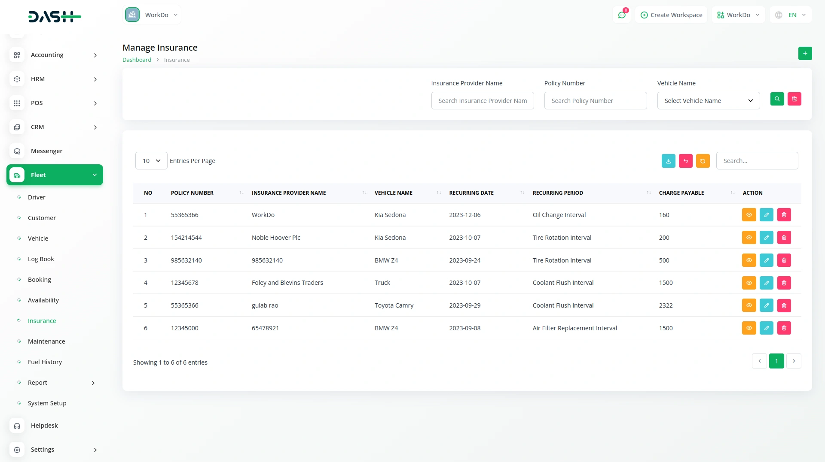The width and height of the screenshot is (825, 462).
Task: Sort table by Charge Payable column
Action: pyautogui.click(x=681, y=193)
